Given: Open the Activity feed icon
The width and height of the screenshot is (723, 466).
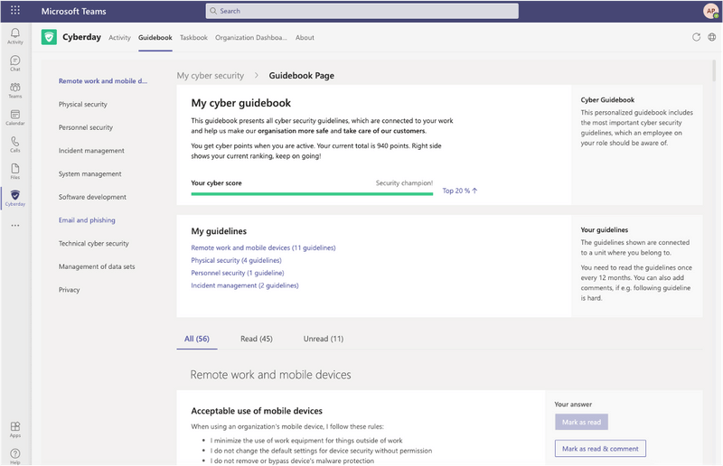Looking at the screenshot, I should 14,35.
